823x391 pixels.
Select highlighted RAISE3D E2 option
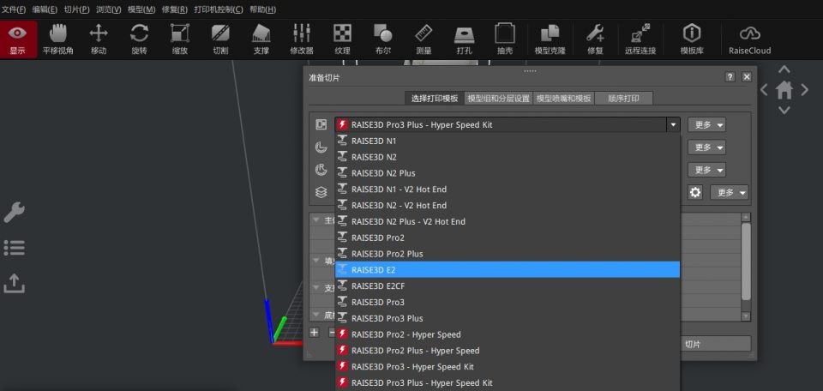508,270
